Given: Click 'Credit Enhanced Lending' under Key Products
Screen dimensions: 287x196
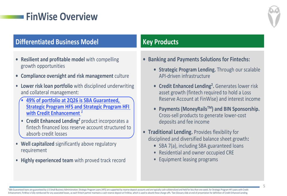Looking at the screenshot, I should point(210,92).
